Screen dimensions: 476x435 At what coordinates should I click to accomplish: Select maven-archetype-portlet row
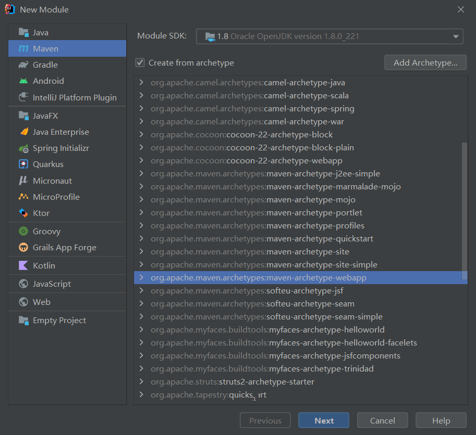[x=300, y=213]
